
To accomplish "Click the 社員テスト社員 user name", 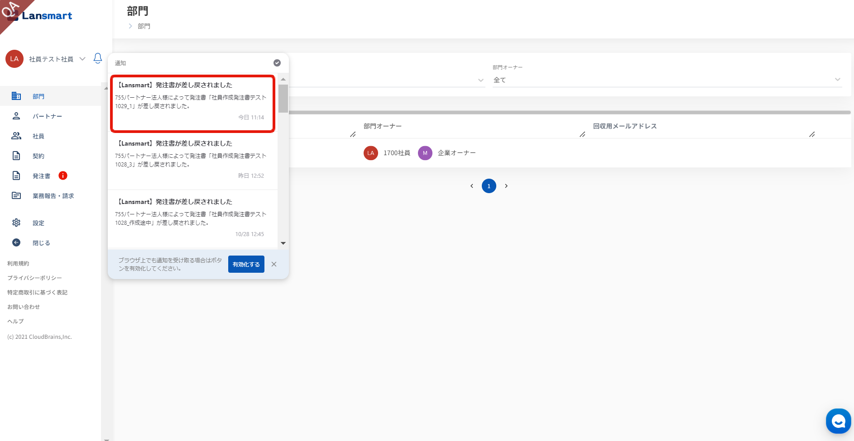I will (51, 59).
